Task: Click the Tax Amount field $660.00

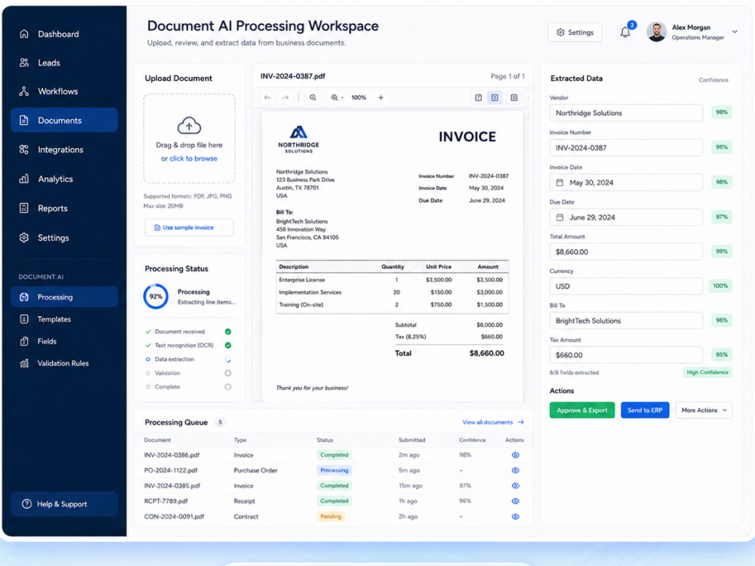Action: 626,355
